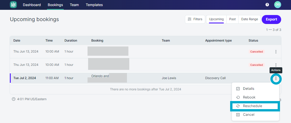The image size is (291, 123).
Task: Click the clock icon beside US/Eastern time
Action: [14, 99]
